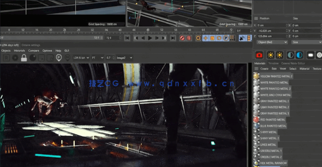Click the white Octane area light icon
Viewport: 322px width, 167px height.
[x=311, y=55]
